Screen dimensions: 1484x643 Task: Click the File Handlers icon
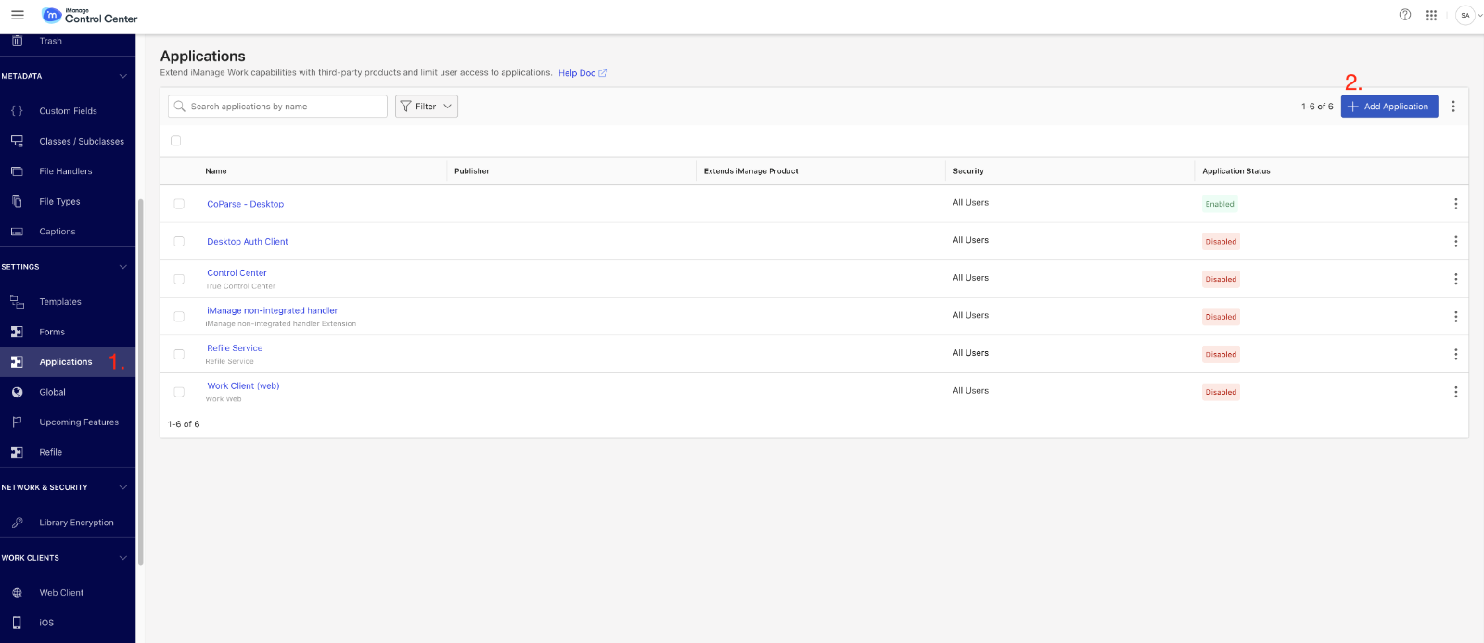(17, 171)
